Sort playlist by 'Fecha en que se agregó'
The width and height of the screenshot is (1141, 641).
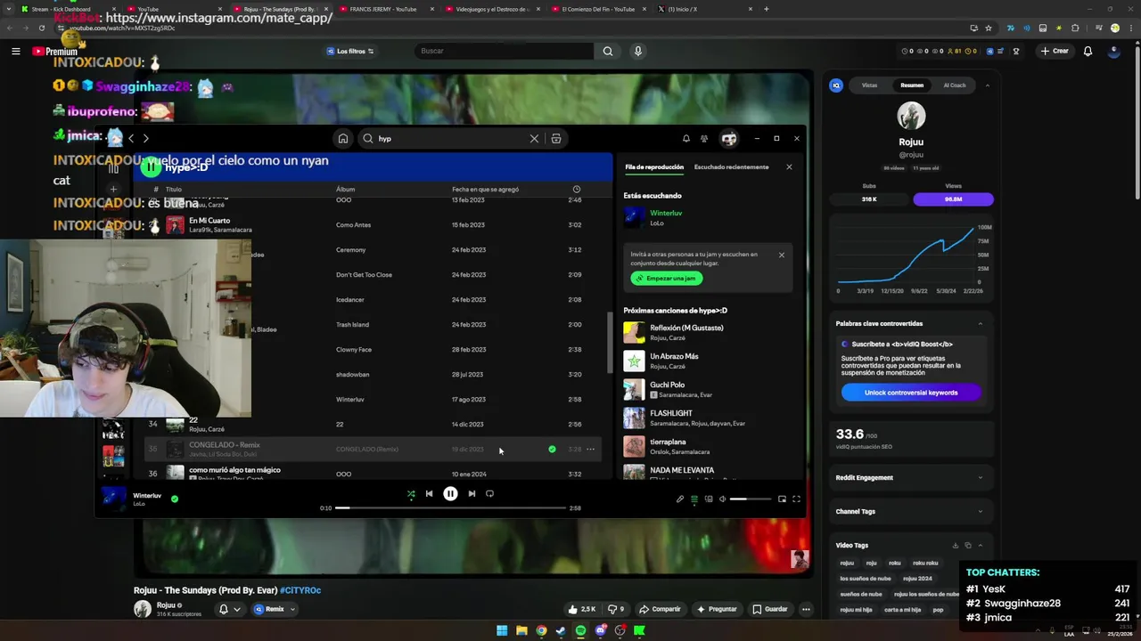pos(485,190)
